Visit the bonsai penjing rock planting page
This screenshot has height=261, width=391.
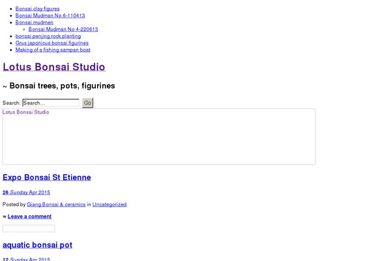(x=48, y=37)
